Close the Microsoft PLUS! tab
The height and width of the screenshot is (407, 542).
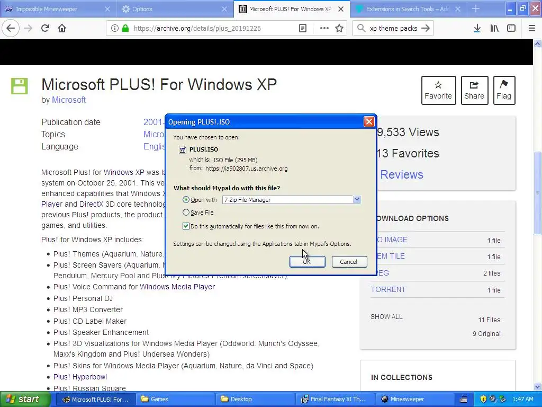coord(341,9)
